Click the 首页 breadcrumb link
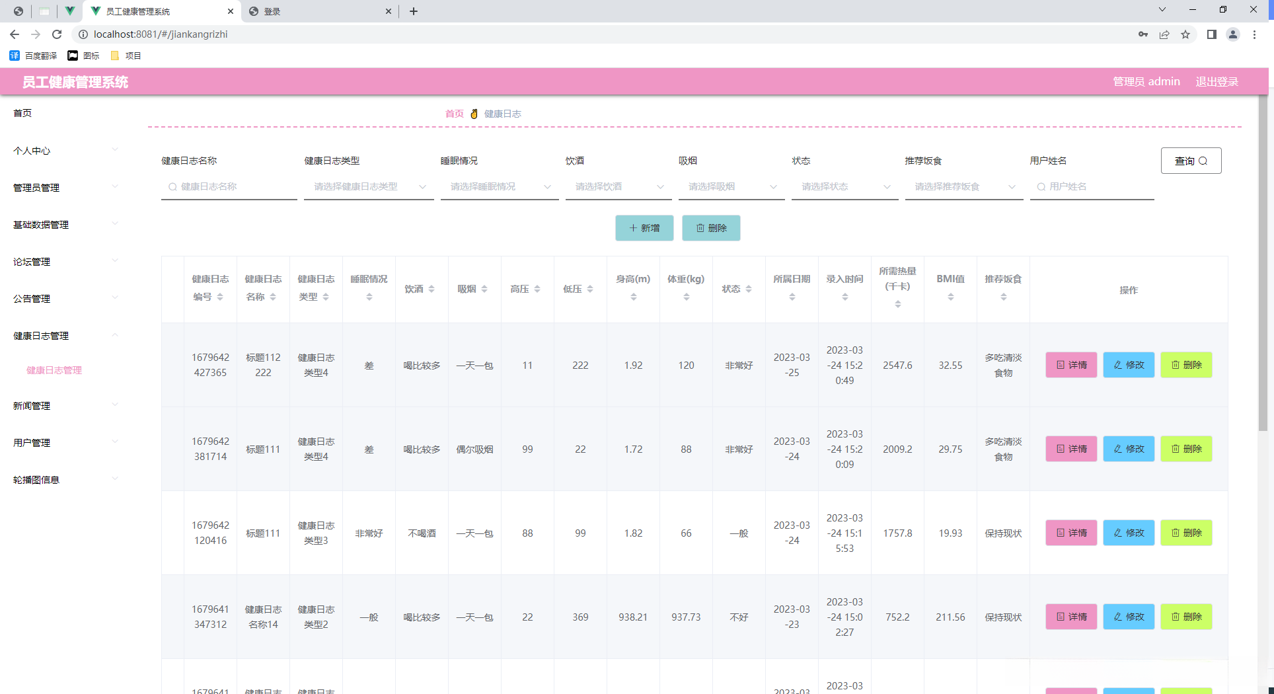Screen dimensions: 1274x694 coord(454,114)
